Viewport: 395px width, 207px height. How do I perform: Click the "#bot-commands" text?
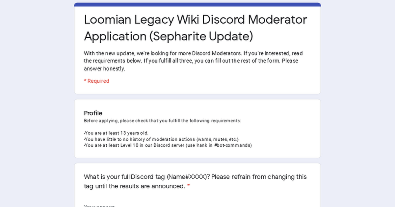point(233,145)
